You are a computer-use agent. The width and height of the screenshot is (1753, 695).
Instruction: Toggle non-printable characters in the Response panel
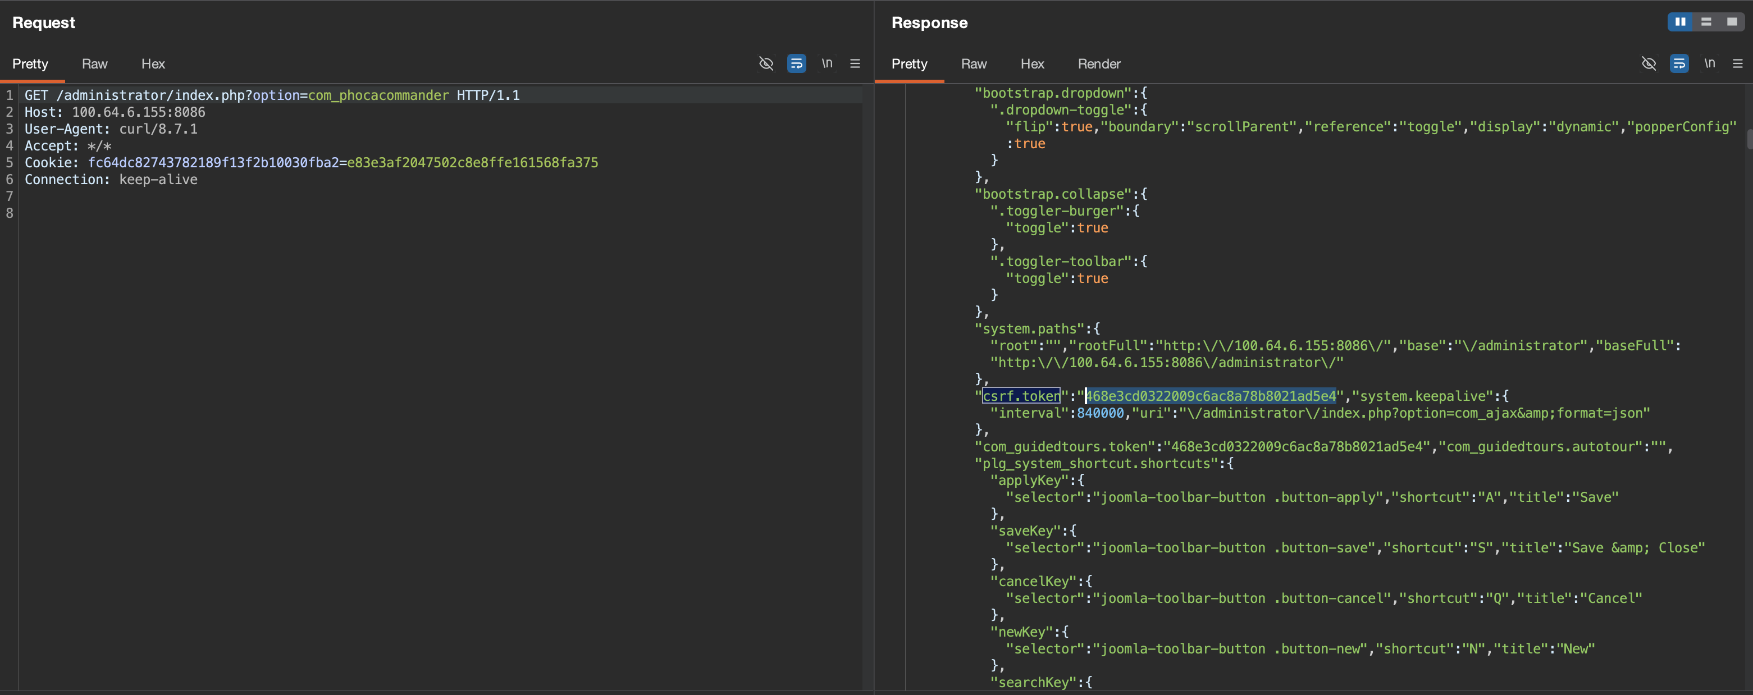tap(1649, 63)
